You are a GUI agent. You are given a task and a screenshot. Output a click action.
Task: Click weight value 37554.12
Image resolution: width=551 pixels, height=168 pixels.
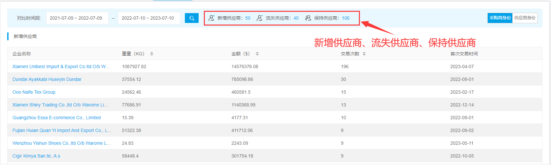[131, 79]
